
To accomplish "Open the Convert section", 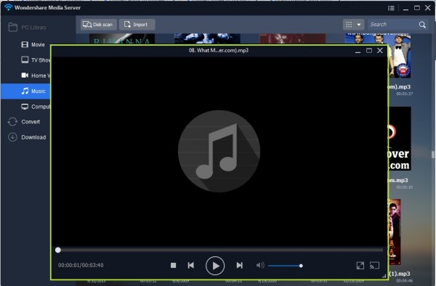I will [x=24, y=122].
